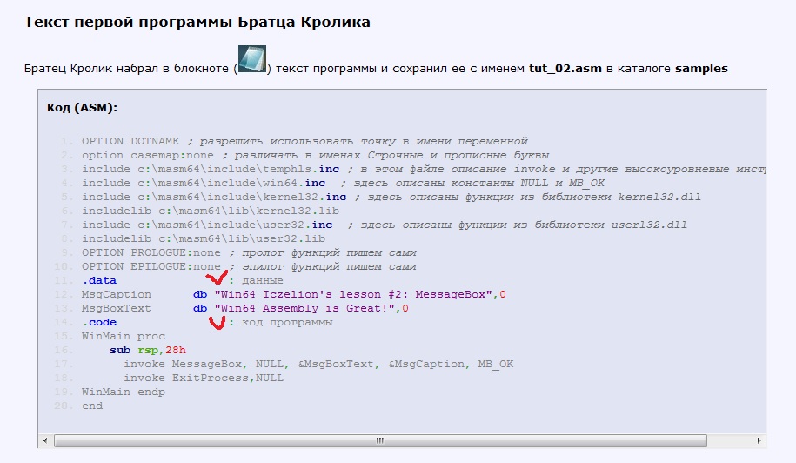Click the comment "код программы"
This screenshot has width=796, height=463.
[287, 322]
